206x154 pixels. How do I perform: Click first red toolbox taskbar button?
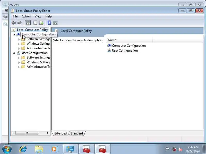point(87,149)
